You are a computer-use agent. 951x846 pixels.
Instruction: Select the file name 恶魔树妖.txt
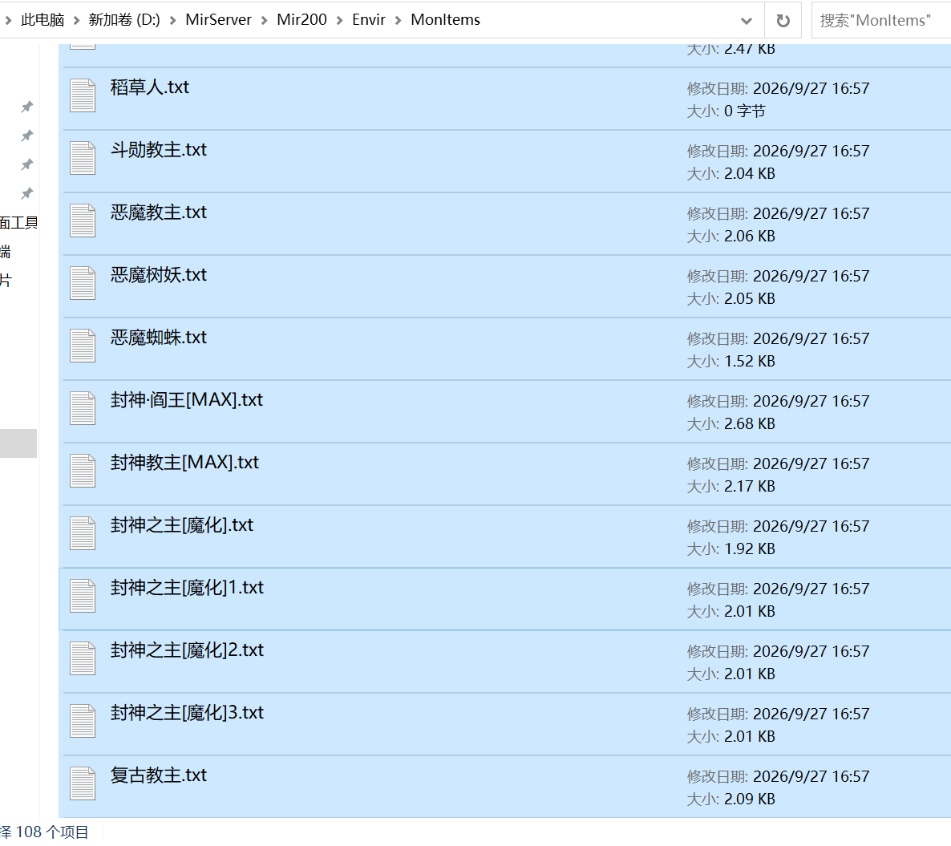pos(158,275)
